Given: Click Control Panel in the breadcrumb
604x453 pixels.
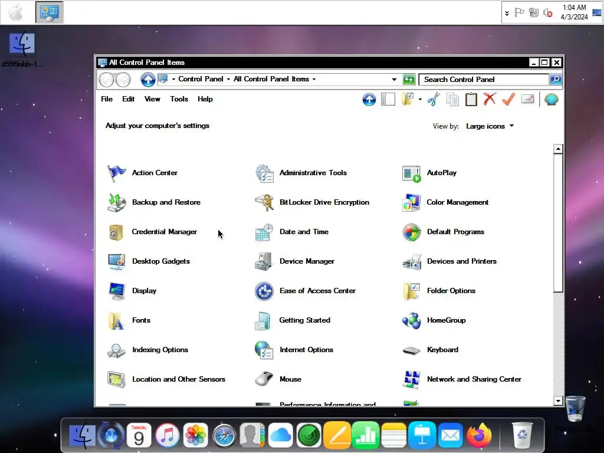Looking at the screenshot, I should click(x=201, y=80).
